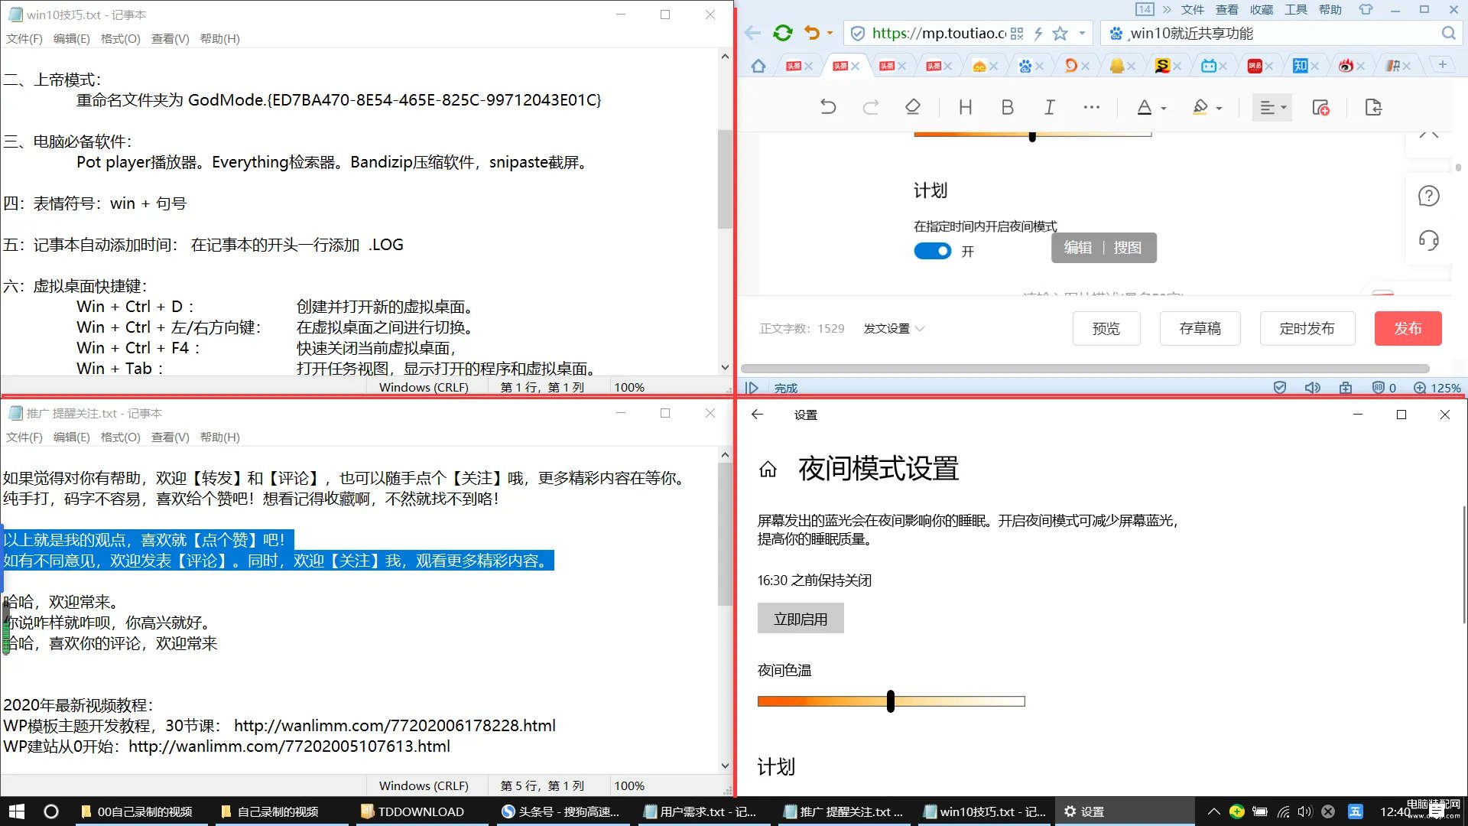Refresh the page with the reload icon

click(781, 33)
